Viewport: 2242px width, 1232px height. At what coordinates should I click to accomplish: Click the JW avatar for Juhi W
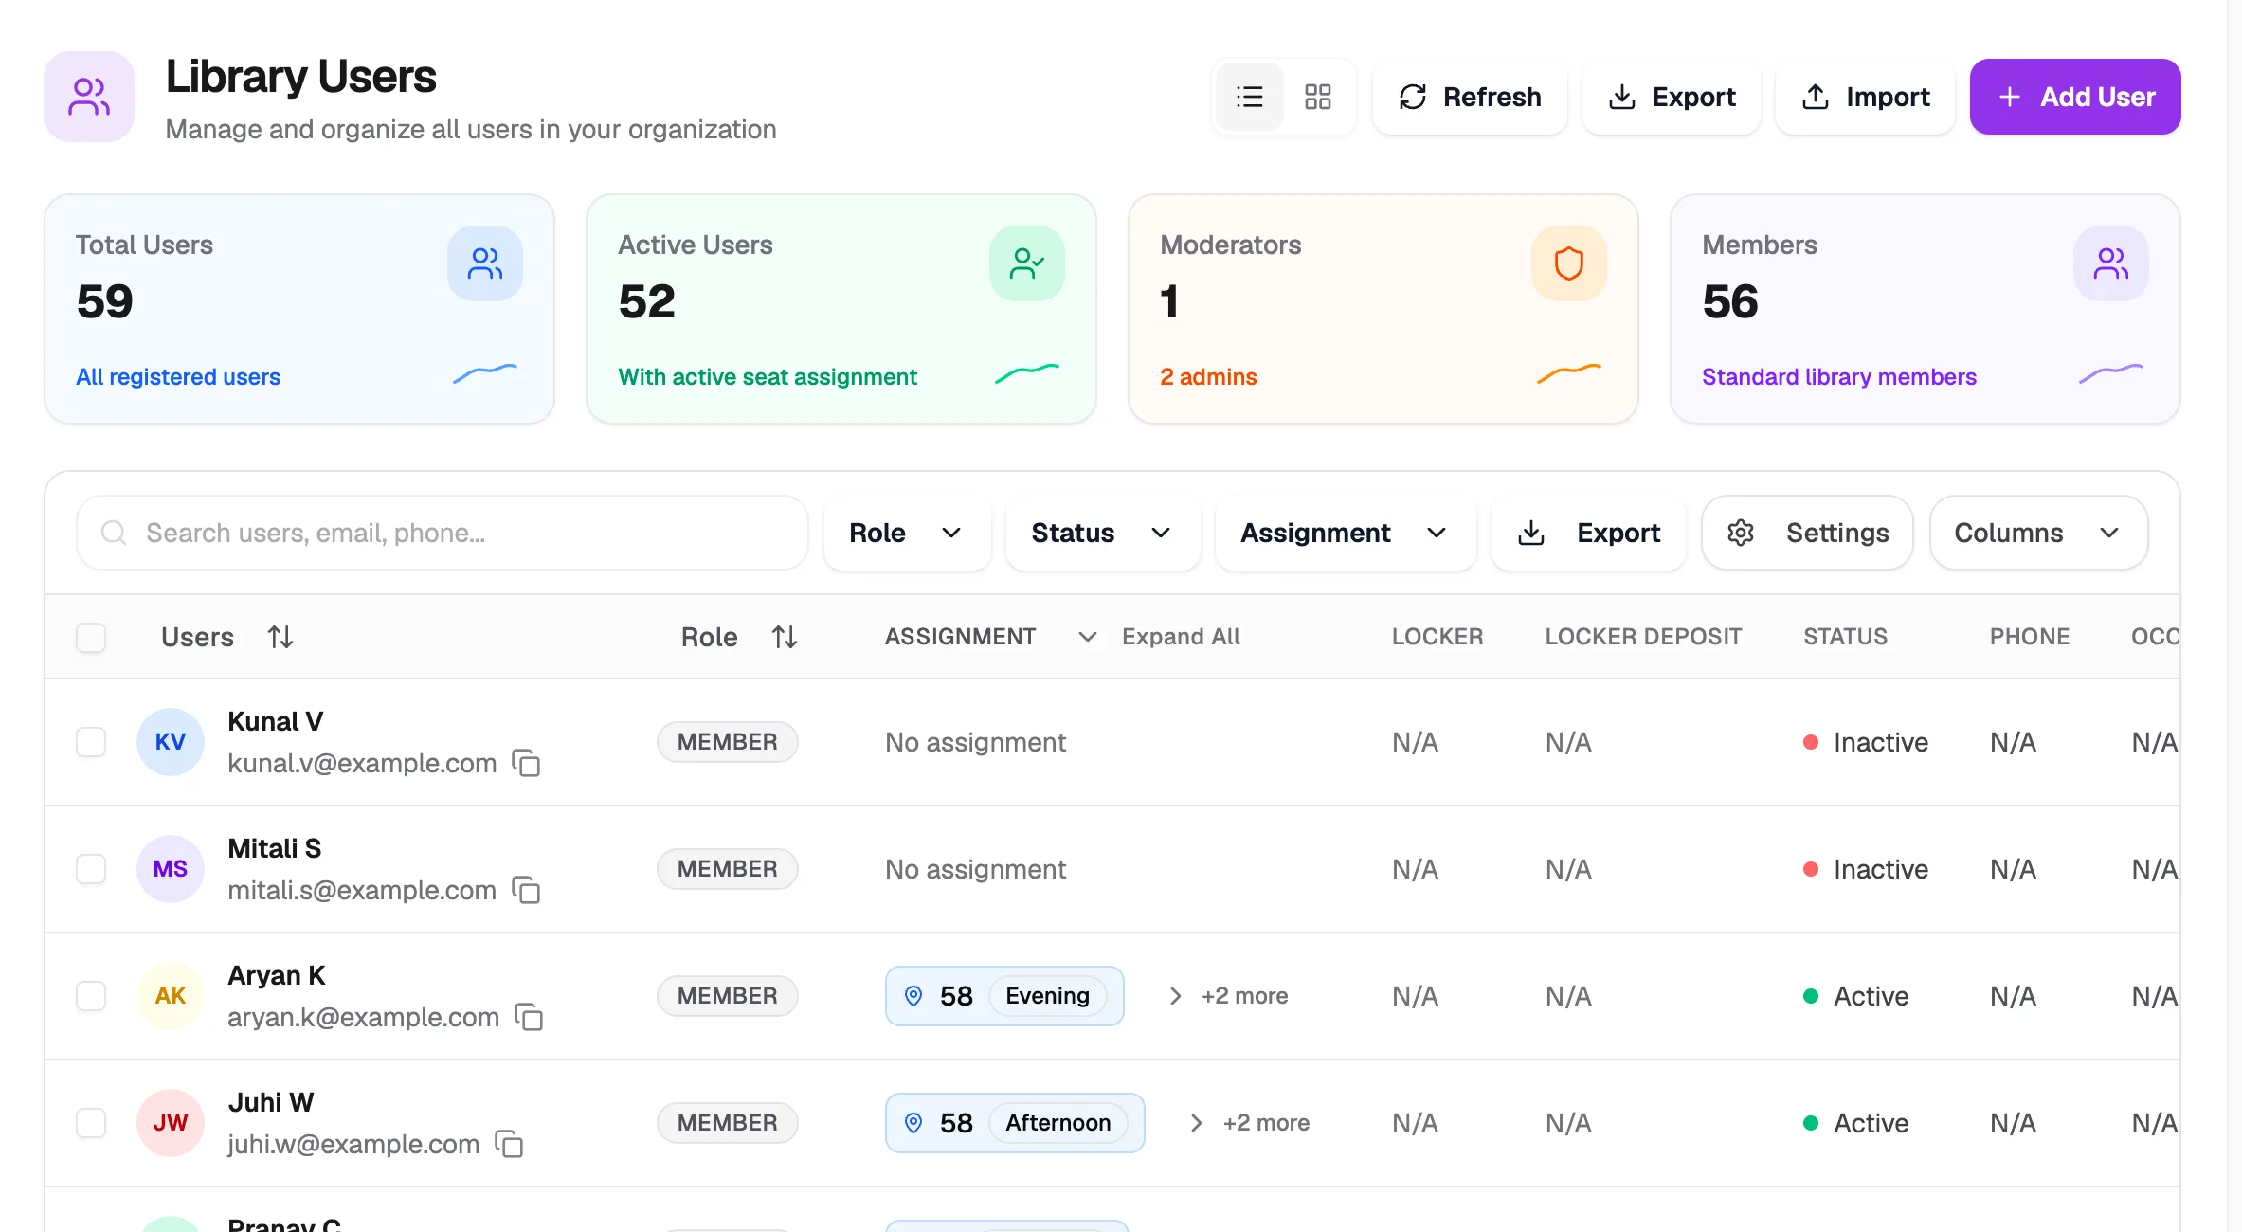(x=171, y=1123)
